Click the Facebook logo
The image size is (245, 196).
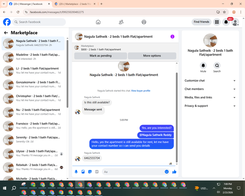tap(7, 22)
